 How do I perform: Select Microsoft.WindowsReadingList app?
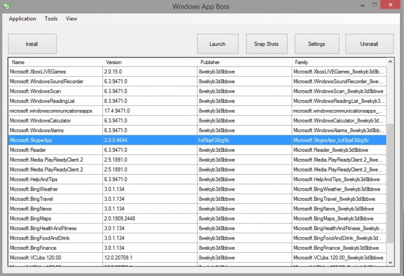tap(197, 101)
